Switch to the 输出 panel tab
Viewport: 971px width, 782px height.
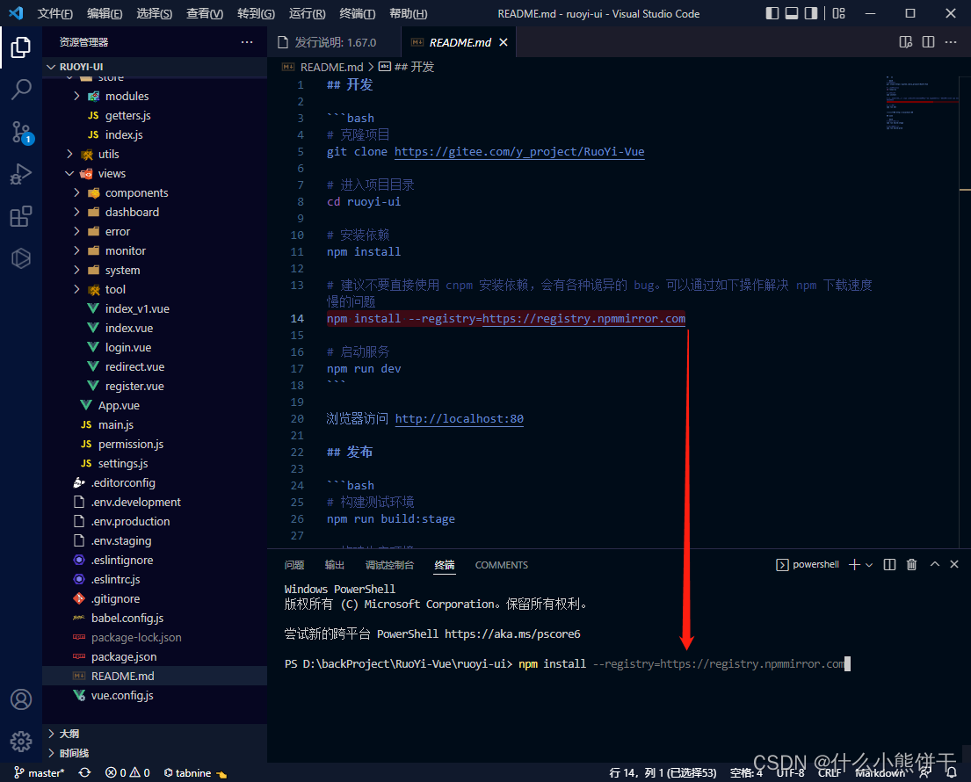coord(335,565)
